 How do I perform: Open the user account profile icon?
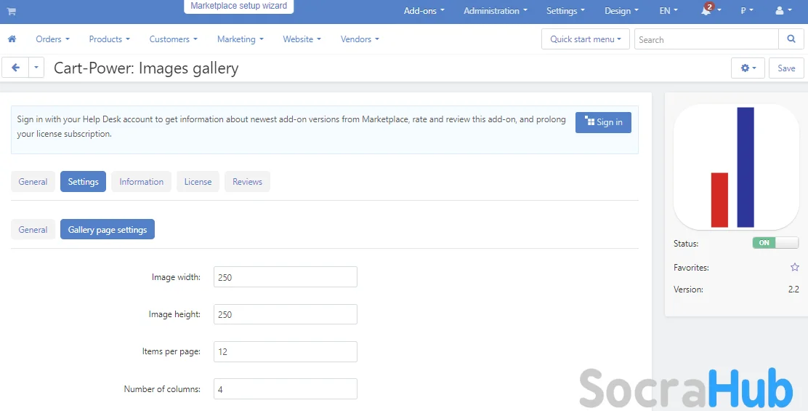(780, 11)
